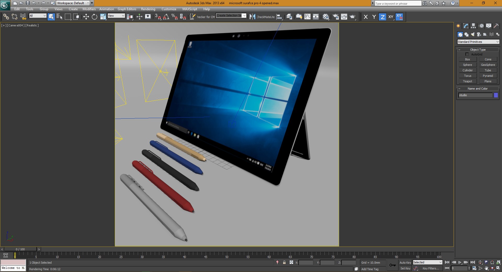Click the studio object name field
The height and width of the screenshot is (272, 502).
coord(475,95)
